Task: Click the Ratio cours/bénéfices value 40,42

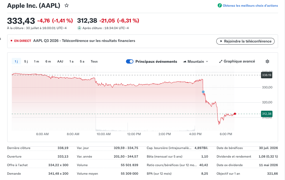Action: coord(203,165)
